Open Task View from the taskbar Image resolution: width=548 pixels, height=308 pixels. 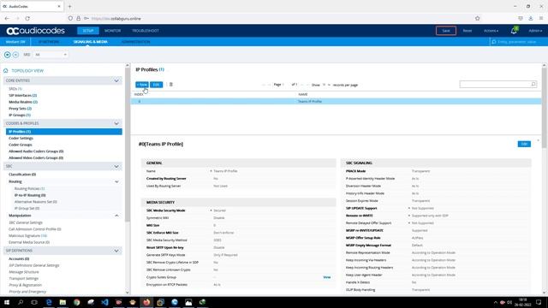(34, 302)
